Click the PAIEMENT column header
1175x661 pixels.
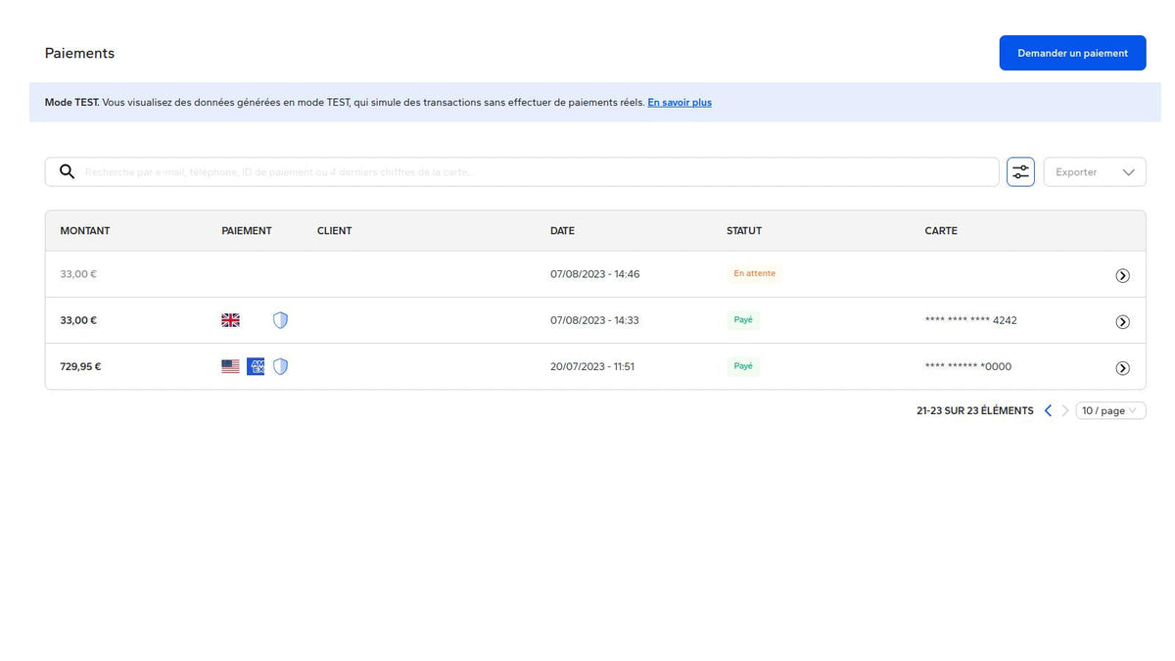click(x=247, y=231)
